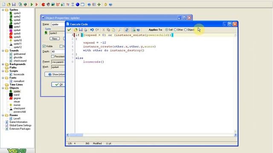
Task: Create a new room resource
Action: [82, 5]
